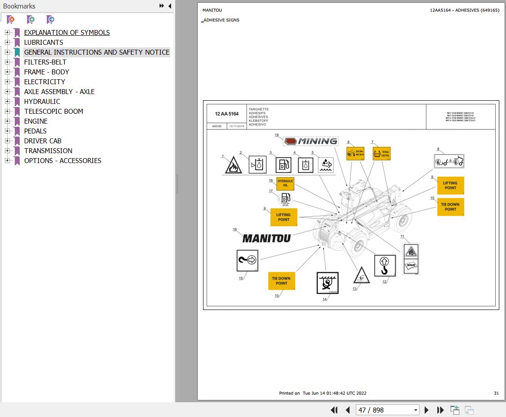Screen dimensions: 506x417
Task: Jump to the first page
Action: coord(334,410)
